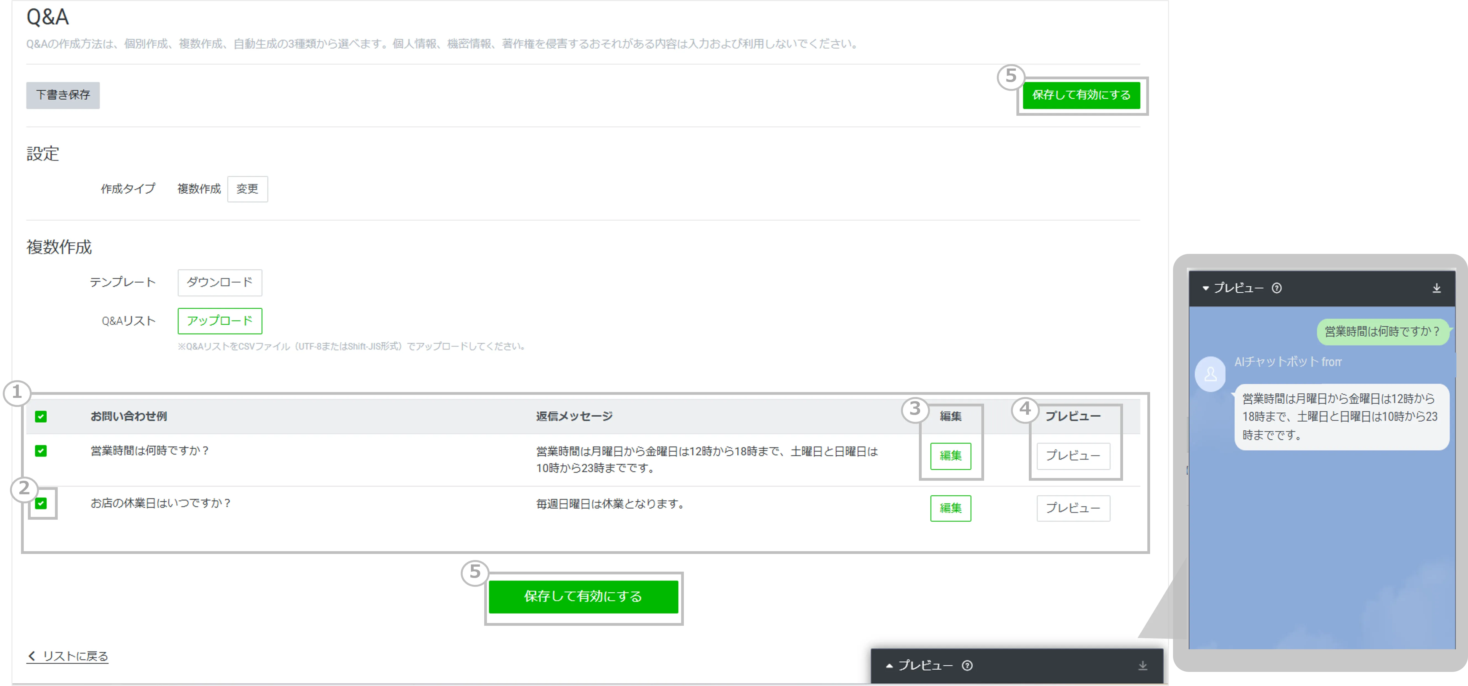Image resolution: width=1468 pixels, height=686 pixels.
Task: Expand the collapsed プレビュー bar at bottom
Action: pos(890,666)
